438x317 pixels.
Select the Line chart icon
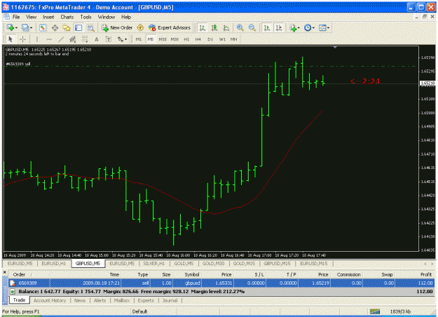(x=226, y=27)
